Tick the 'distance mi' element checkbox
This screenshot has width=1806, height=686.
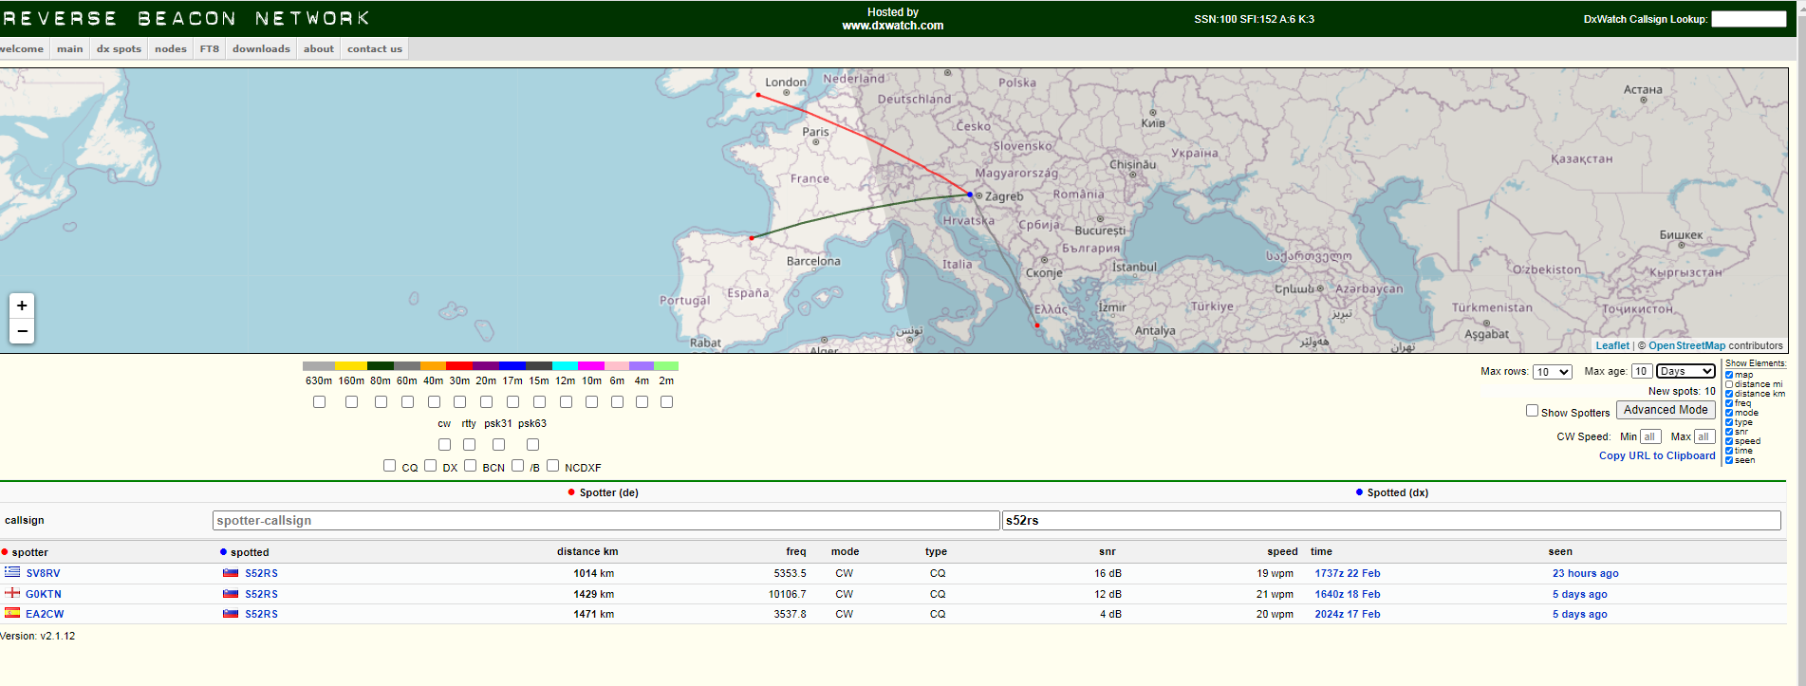(x=1729, y=384)
